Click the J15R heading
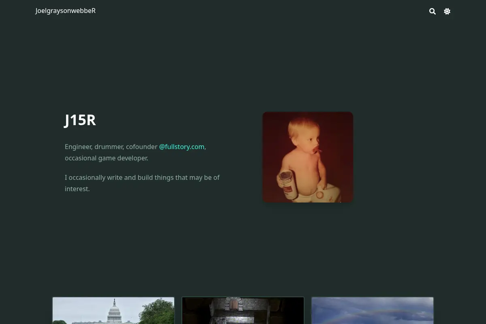This screenshot has height=324, width=486. pyautogui.click(x=80, y=120)
